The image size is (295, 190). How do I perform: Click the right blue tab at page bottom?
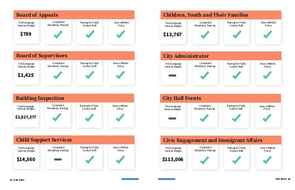coord(167,179)
